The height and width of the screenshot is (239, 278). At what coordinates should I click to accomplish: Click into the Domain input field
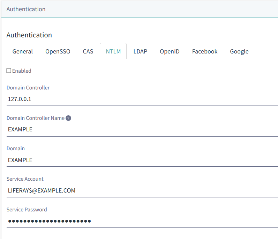pyautogui.click(x=142, y=160)
